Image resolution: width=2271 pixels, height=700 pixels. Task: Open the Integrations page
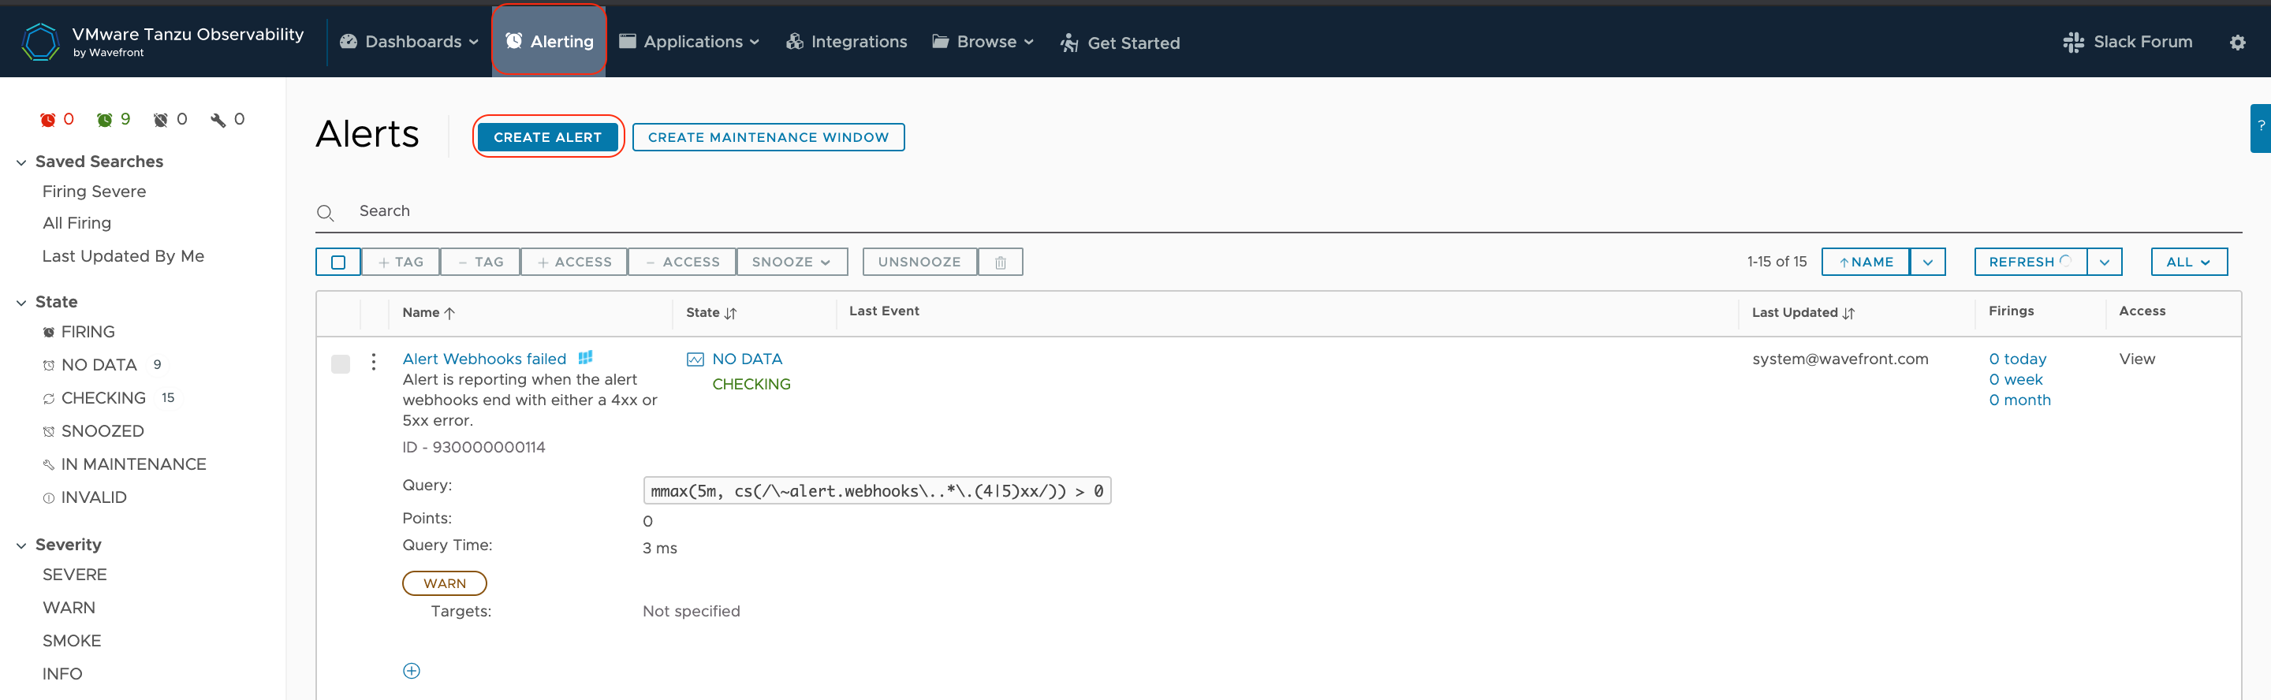coord(846,42)
